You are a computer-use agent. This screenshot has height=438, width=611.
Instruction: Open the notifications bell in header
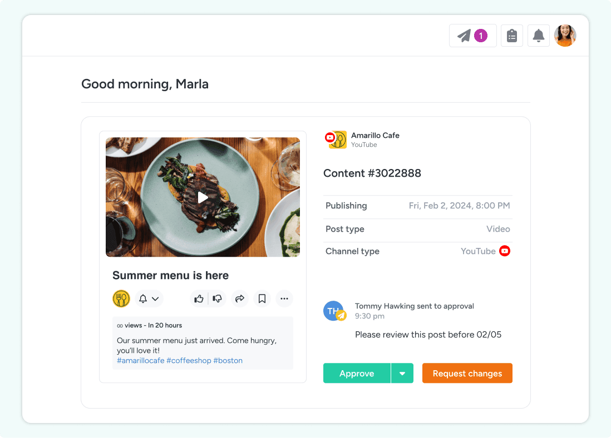pyautogui.click(x=538, y=36)
